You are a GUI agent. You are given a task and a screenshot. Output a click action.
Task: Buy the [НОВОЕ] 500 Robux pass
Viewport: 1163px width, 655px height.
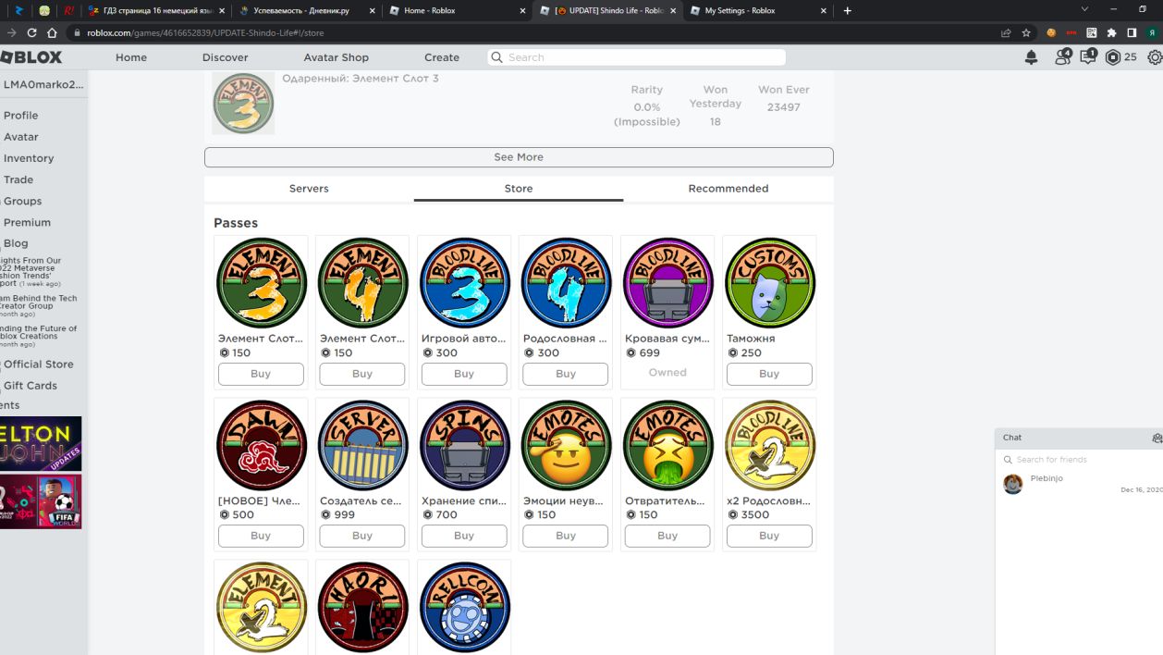[261, 536]
